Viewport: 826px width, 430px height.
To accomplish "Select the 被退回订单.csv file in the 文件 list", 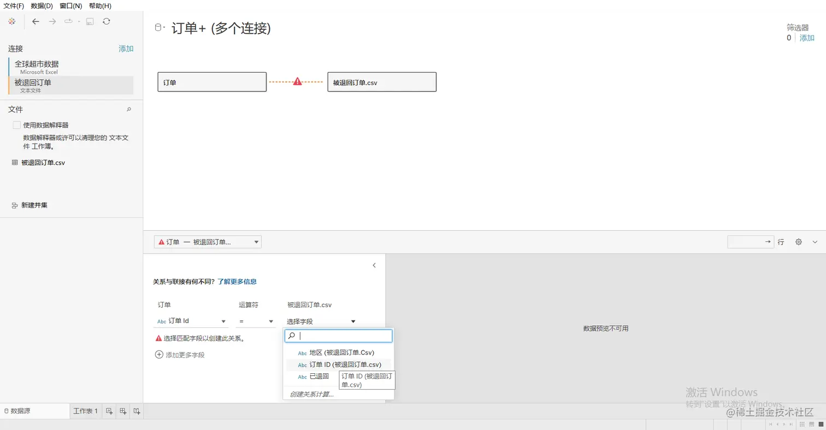I will (x=43, y=162).
